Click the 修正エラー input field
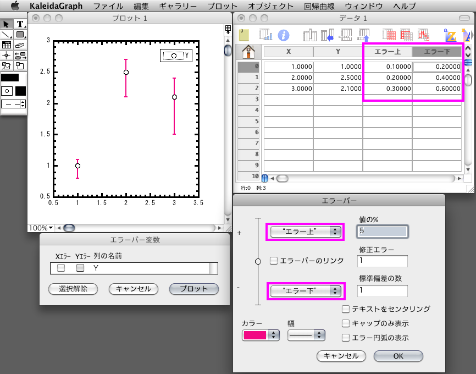 383,261
